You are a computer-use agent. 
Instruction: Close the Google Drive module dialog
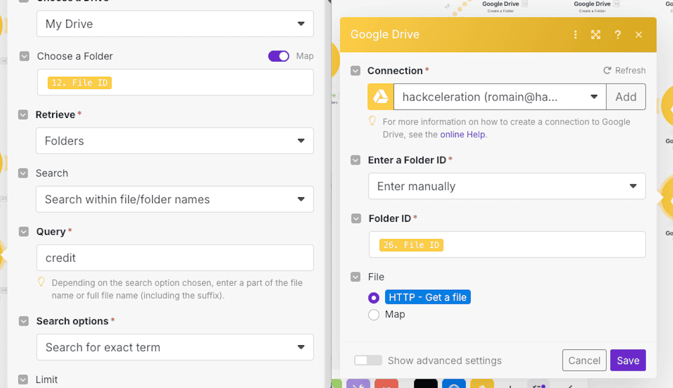coord(639,35)
